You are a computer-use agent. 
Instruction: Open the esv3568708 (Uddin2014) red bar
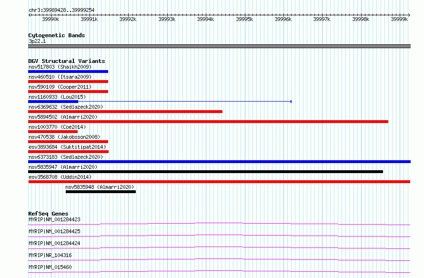pos(219,182)
